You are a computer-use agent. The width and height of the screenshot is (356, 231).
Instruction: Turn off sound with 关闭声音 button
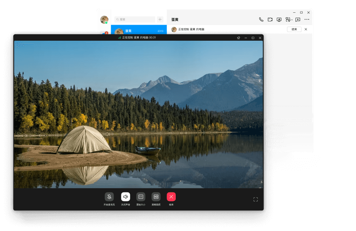click(126, 197)
